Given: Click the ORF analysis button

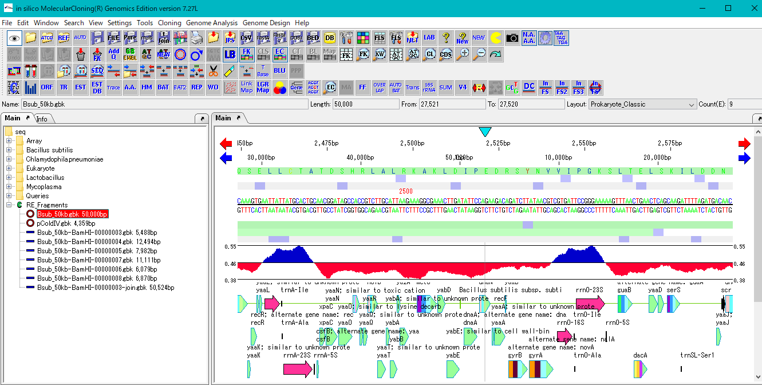Looking at the screenshot, I should (48, 88).
